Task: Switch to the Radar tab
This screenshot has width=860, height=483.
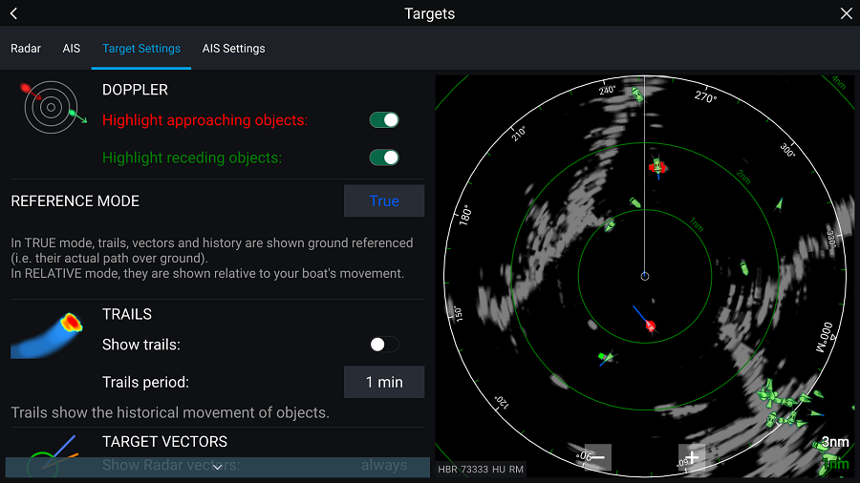Action: click(x=26, y=49)
